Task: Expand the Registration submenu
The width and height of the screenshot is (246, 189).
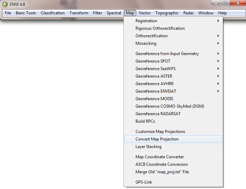Action: [x=173, y=21]
